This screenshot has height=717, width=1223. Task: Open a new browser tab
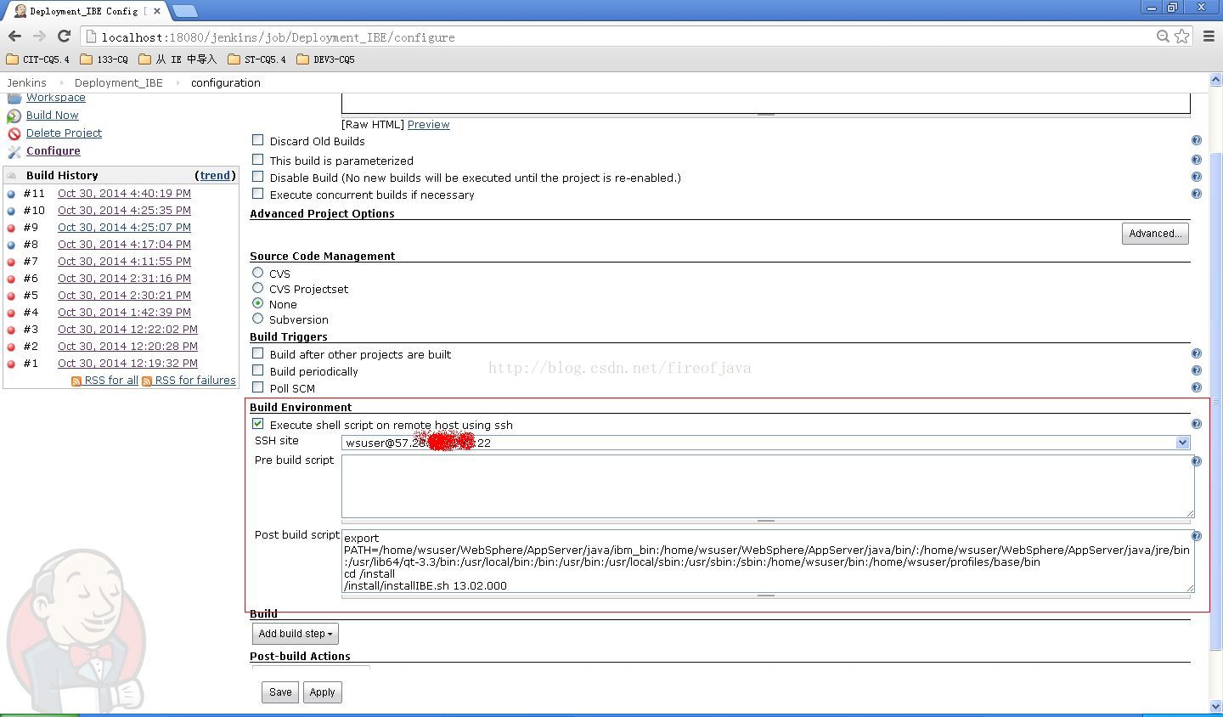click(184, 11)
